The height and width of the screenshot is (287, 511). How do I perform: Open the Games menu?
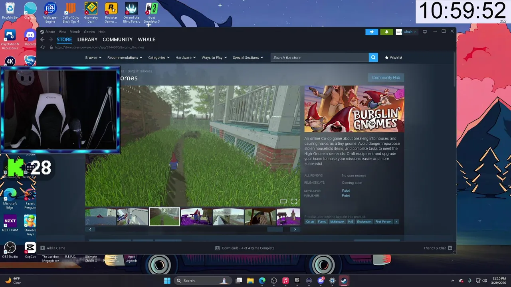click(x=89, y=32)
